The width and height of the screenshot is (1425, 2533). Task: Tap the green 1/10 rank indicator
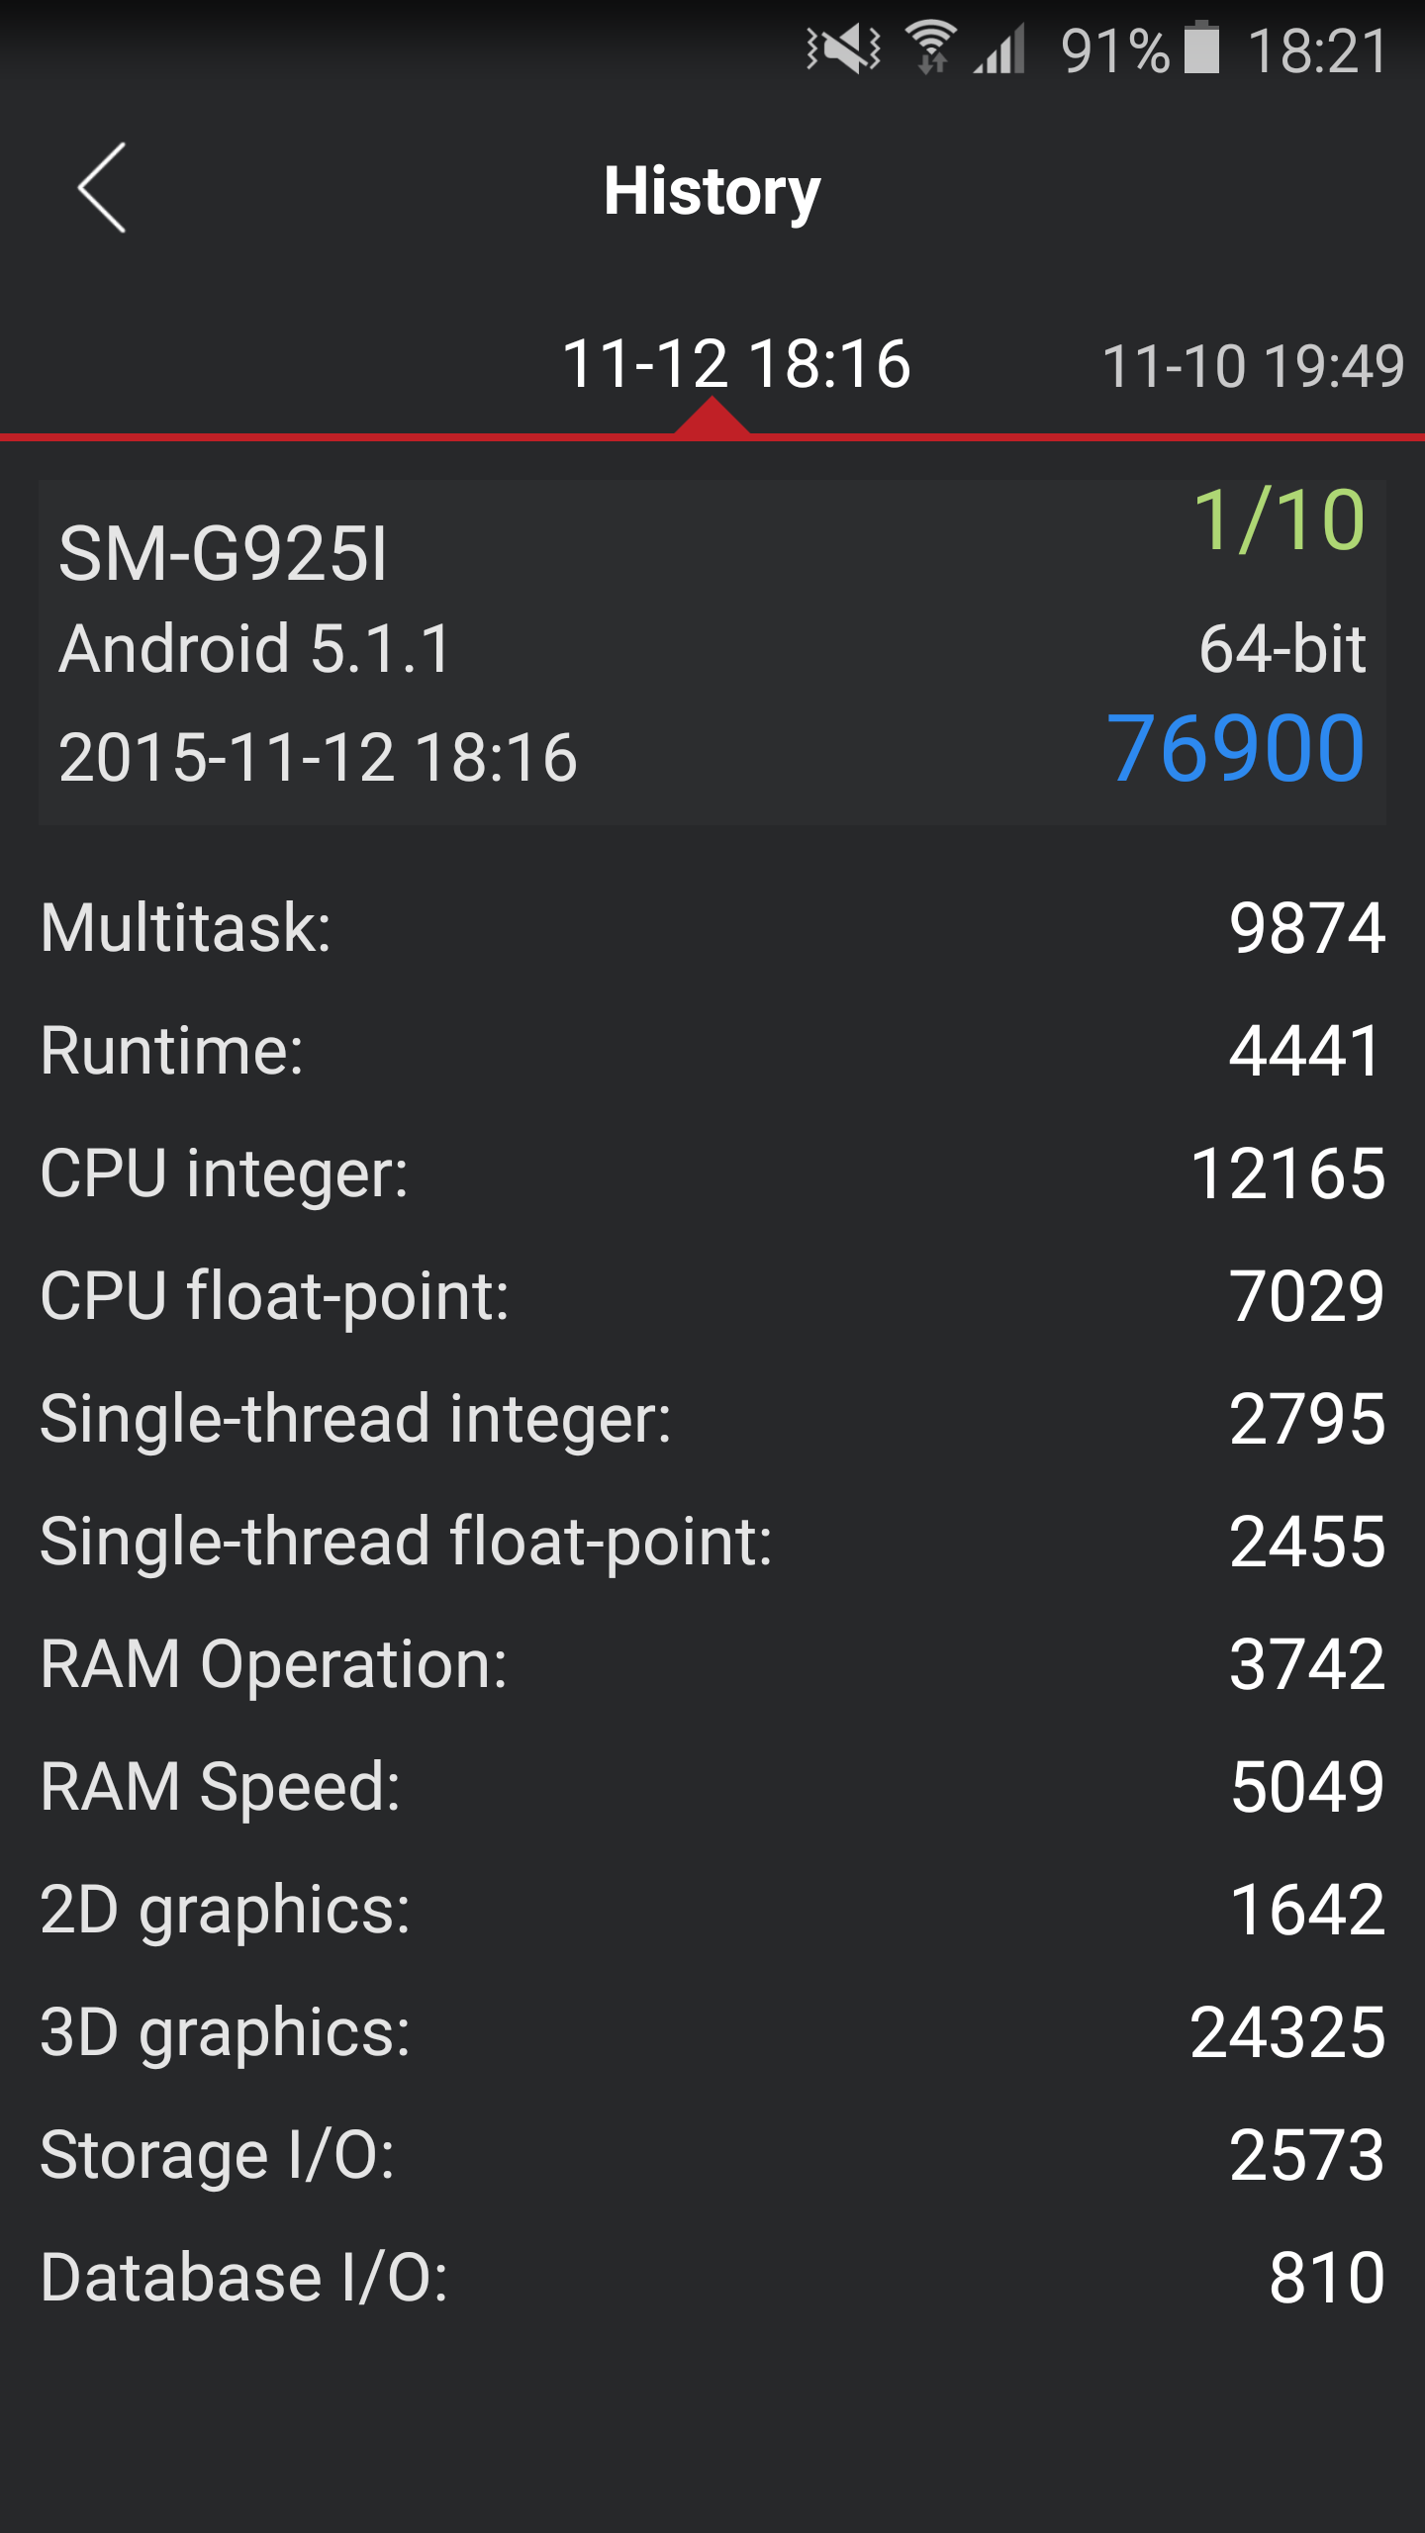pyautogui.click(x=1279, y=520)
